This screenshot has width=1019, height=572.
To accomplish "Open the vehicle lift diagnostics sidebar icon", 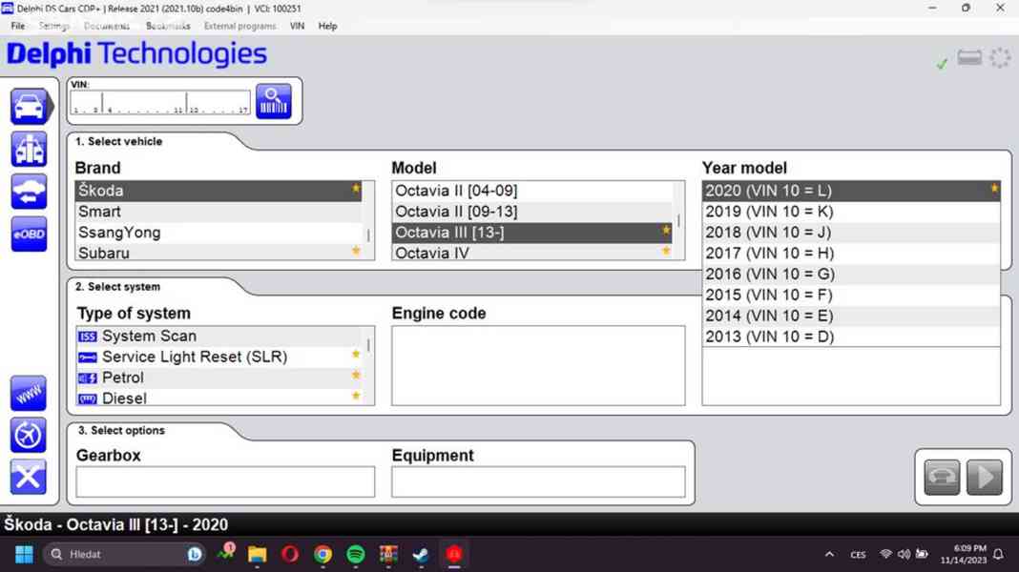I will [28, 149].
